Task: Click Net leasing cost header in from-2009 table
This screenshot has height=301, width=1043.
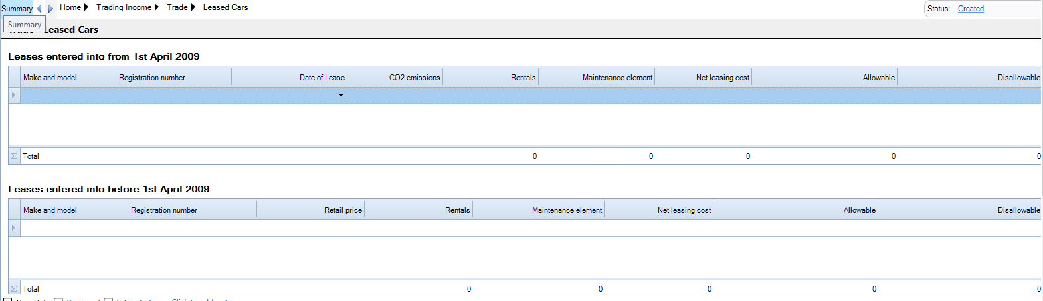Action: pos(704,78)
